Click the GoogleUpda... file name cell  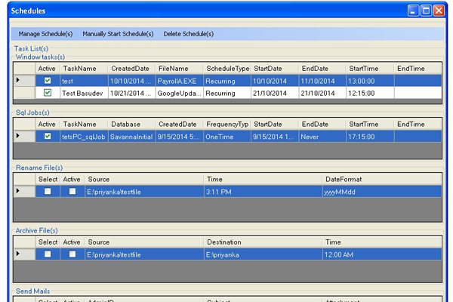(x=180, y=93)
